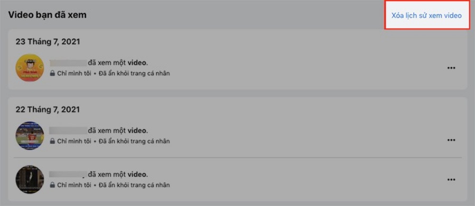Click the lock icon on dark thumbnail entry
The height and width of the screenshot is (206, 475).
(52, 184)
